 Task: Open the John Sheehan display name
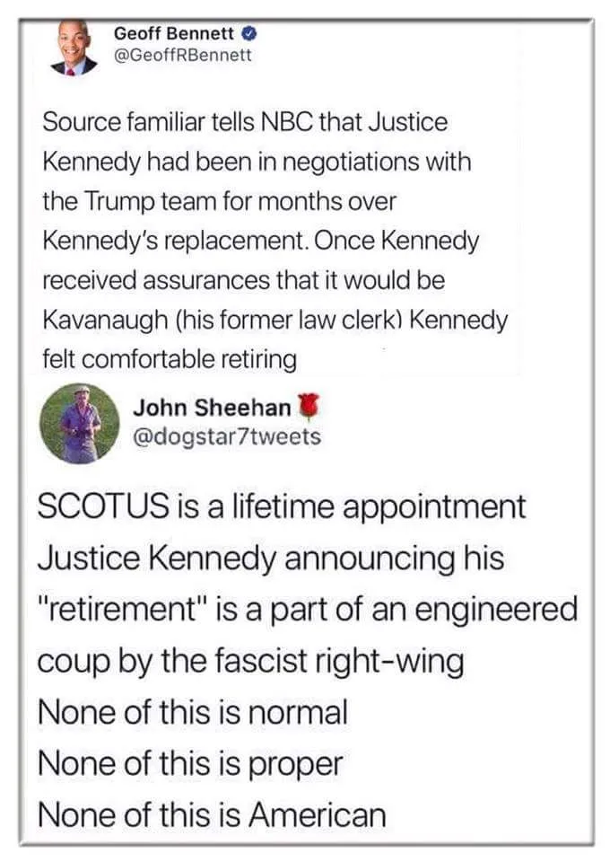[212, 408]
